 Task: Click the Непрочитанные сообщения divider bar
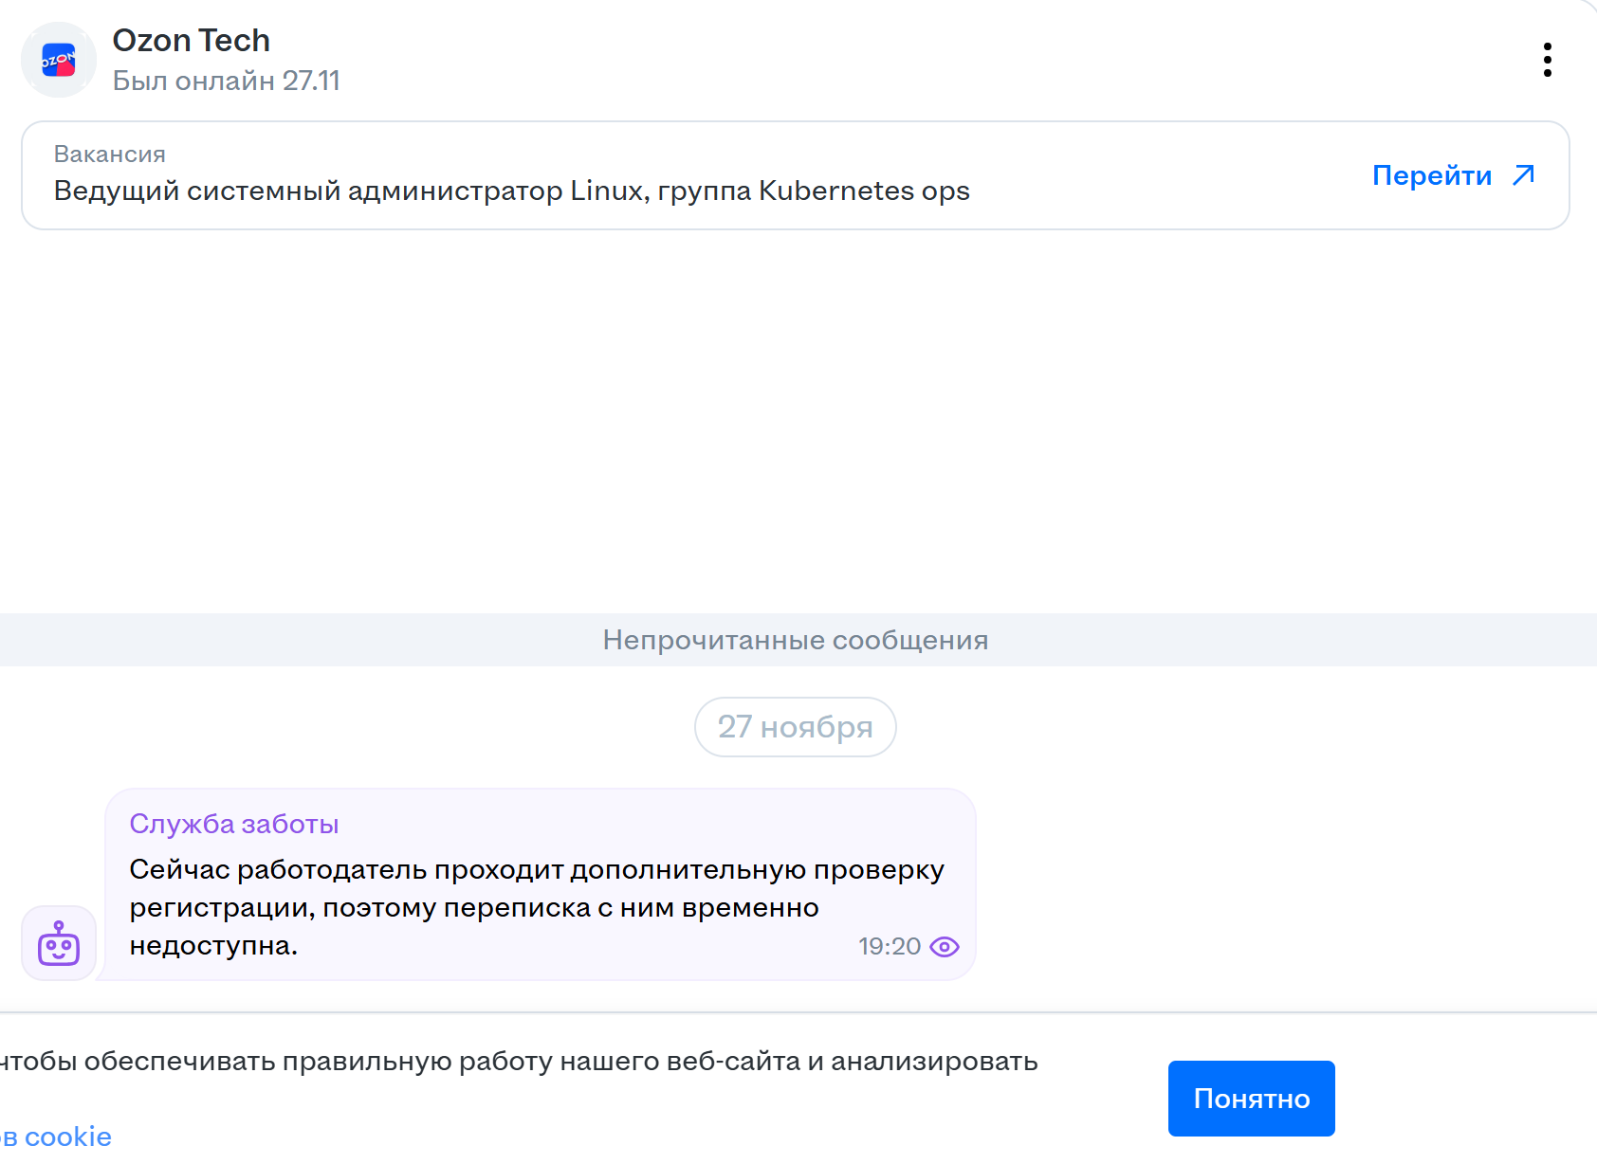point(795,640)
